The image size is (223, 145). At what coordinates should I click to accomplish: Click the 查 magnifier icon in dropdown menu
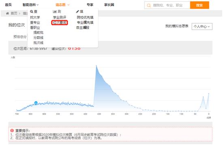coord(32,12)
